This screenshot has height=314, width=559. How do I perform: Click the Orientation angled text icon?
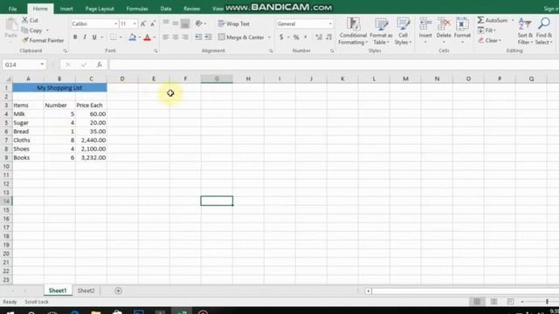199,24
